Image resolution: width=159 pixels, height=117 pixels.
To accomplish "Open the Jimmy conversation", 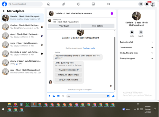I will [22, 63].
